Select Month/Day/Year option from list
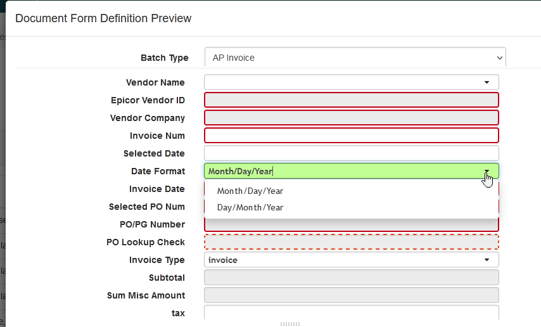Viewport: 541px width, 327px height. click(250, 191)
